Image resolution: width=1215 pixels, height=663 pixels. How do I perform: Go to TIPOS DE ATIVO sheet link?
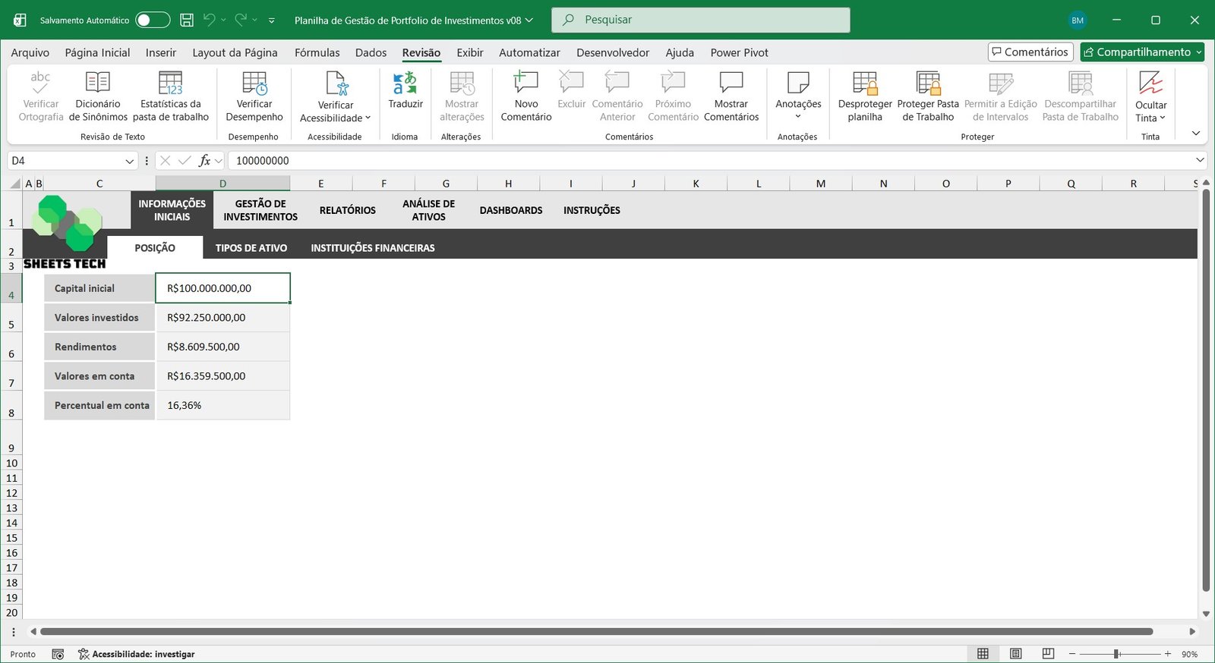click(251, 248)
